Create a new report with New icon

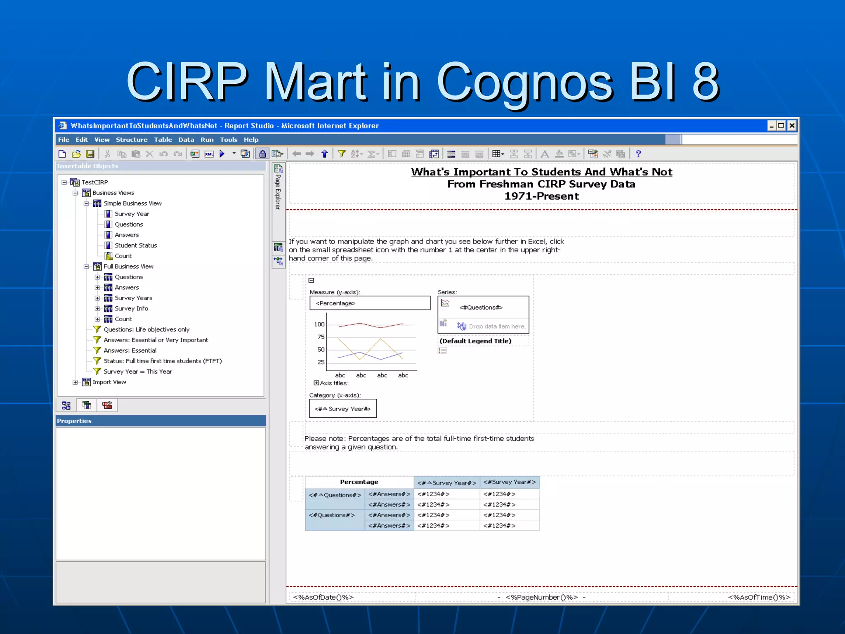tap(62, 154)
